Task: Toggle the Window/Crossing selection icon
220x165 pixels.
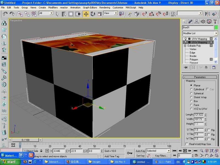Action: click(x=78, y=14)
